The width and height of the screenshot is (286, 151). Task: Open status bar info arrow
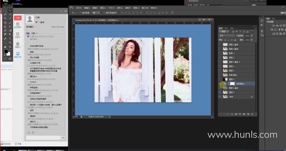tap(110, 117)
